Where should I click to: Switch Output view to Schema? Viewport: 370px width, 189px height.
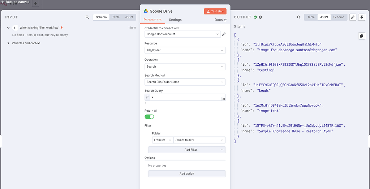click(339, 17)
